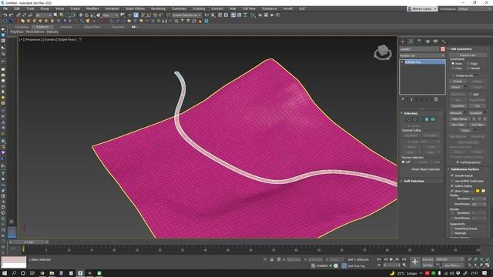Click the QuickSlice button
The width and height of the screenshot is (493, 277).
(x=458, y=106)
